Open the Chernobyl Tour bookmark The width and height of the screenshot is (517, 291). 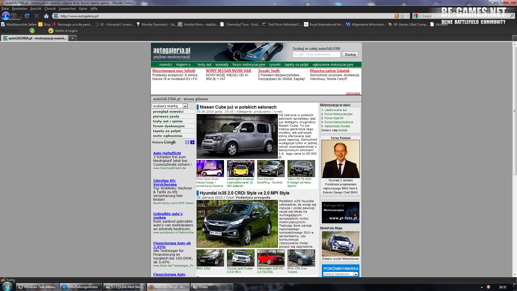[240, 24]
